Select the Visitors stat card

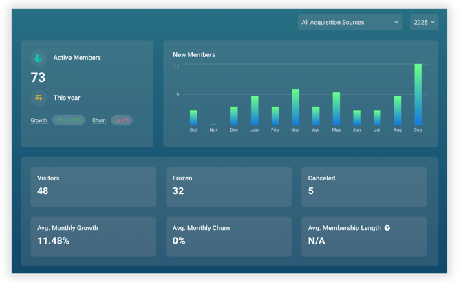[92, 186]
